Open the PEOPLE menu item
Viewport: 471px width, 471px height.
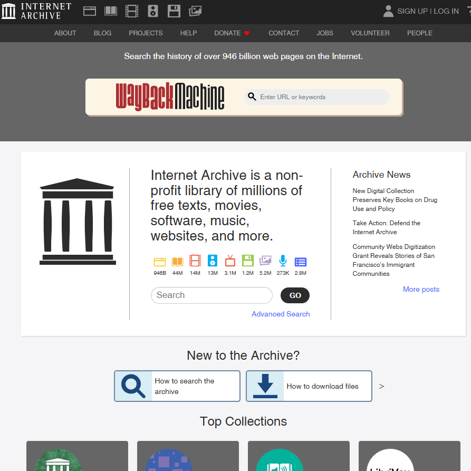pyautogui.click(x=420, y=33)
